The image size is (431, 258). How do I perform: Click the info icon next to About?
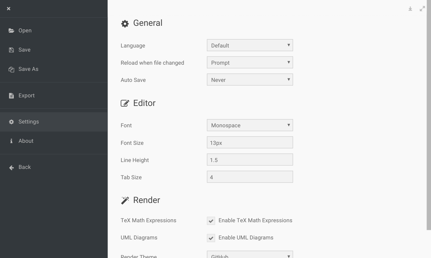point(11,141)
